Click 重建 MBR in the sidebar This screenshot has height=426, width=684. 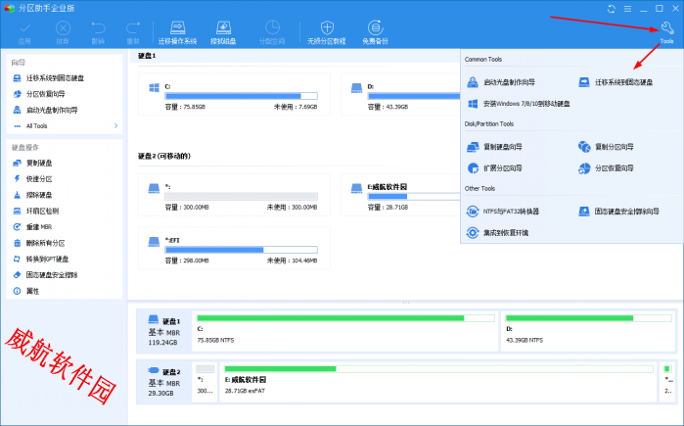tap(41, 227)
